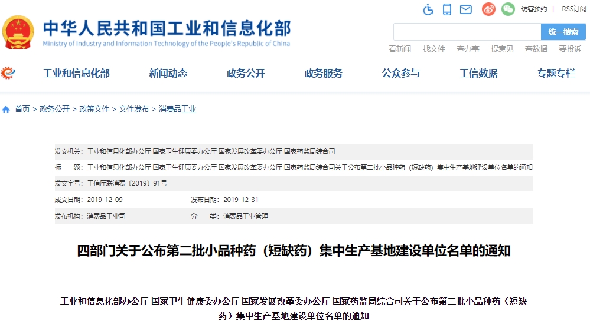Go to 首页 in breadcrumb
The height and width of the screenshot is (321, 590).
pos(22,109)
